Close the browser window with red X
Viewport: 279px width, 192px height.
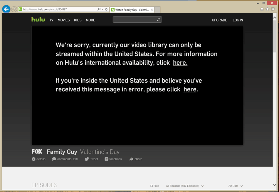272,3
